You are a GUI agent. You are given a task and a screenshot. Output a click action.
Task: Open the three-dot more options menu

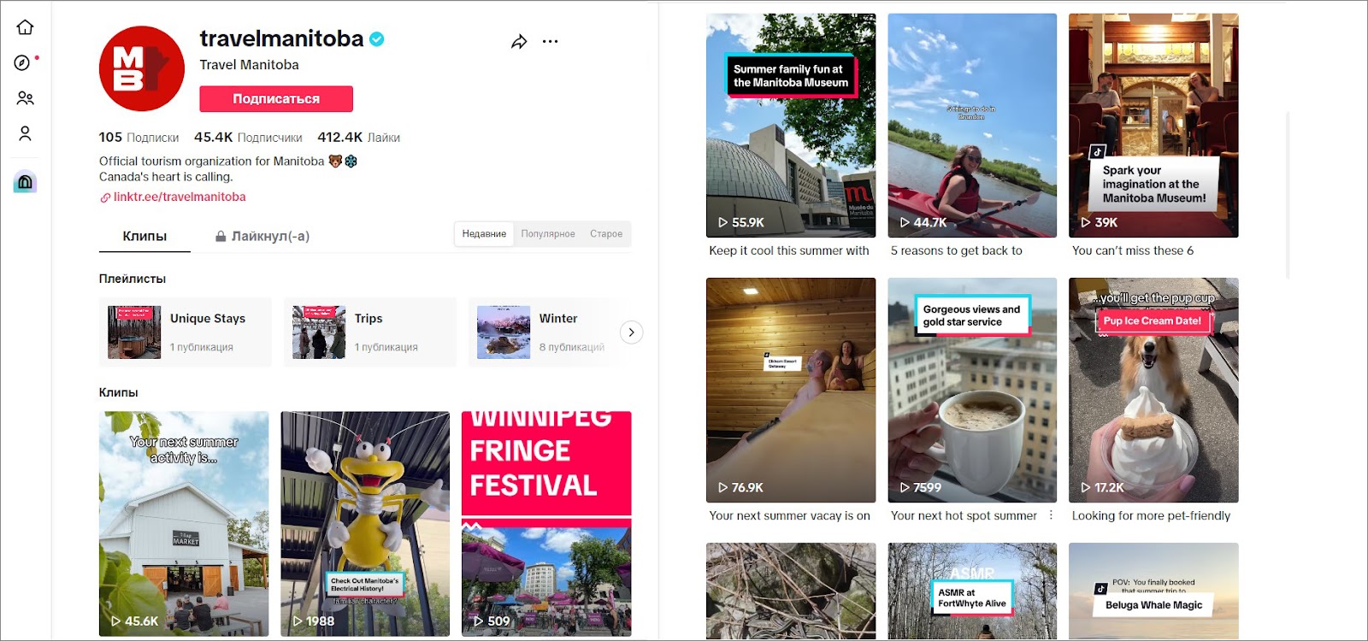[x=550, y=41]
